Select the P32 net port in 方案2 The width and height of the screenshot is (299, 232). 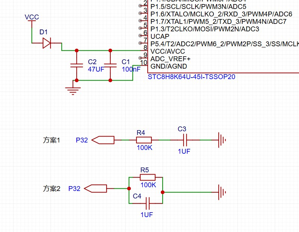coord(96,189)
